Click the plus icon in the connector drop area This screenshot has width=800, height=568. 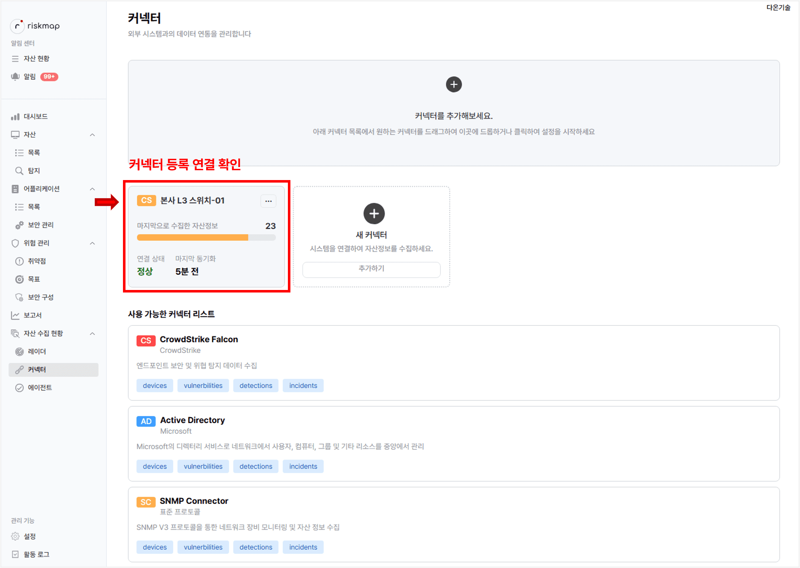454,85
